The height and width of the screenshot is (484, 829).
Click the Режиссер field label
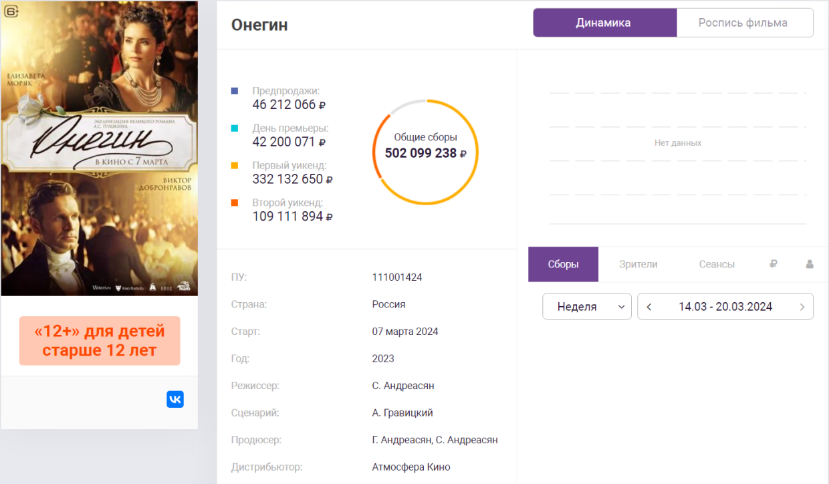[x=255, y=386]
